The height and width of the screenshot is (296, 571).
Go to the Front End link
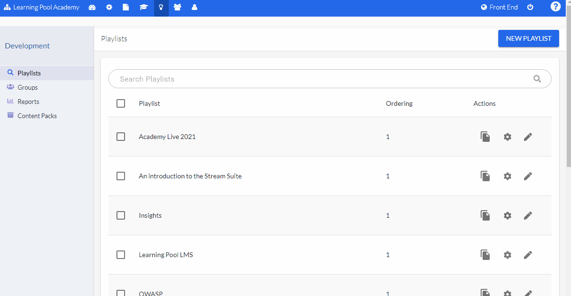pos(499,7)
